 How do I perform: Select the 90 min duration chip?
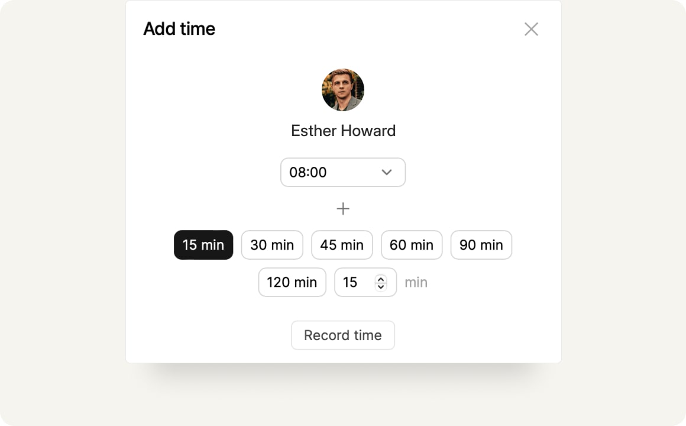coord(481,245)
